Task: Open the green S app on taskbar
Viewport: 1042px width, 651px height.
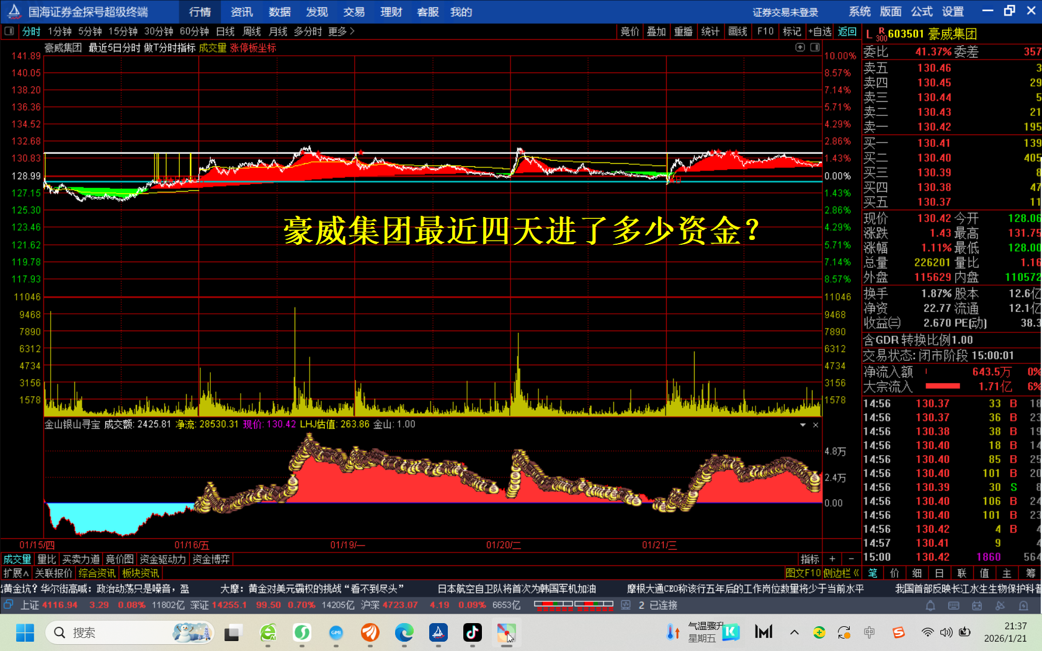Action: click(x=302, y=632)
